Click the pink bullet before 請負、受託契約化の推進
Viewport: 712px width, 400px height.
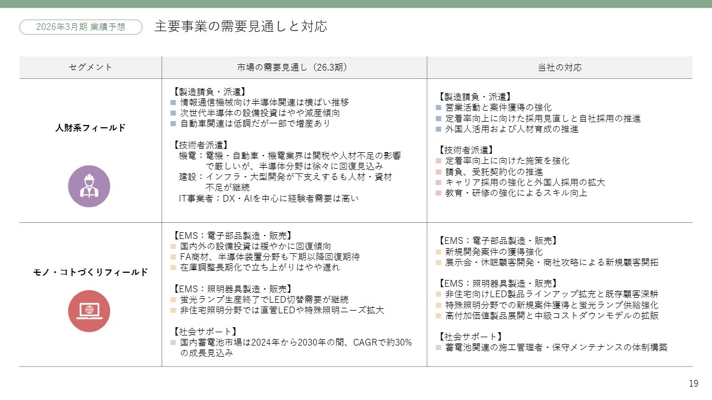[439, 172]
